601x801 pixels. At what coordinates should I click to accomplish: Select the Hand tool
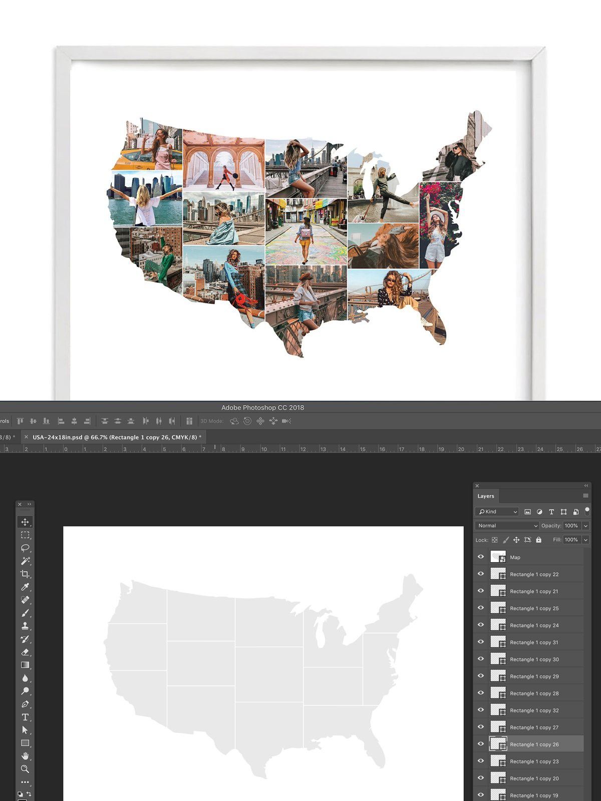click(x=25, y=756)
